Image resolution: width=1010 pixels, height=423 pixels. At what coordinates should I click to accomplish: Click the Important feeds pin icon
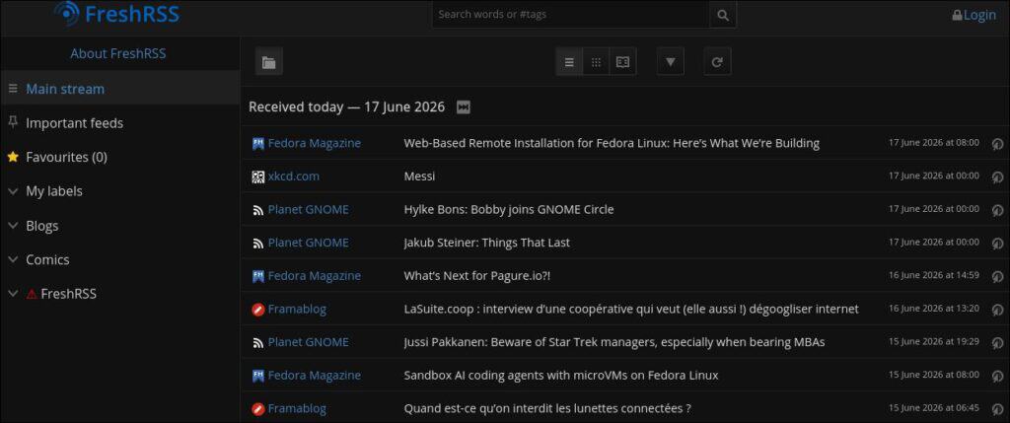click(x=12, y=122)
